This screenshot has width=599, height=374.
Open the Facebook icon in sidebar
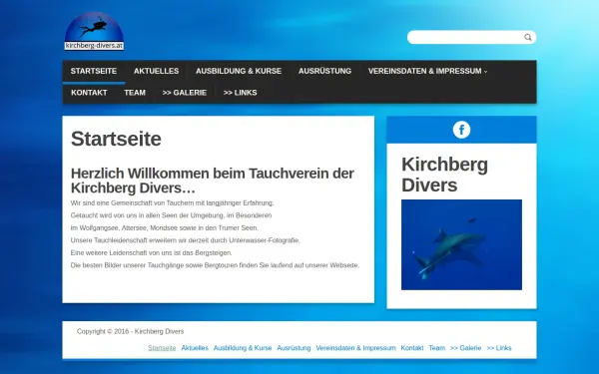coord(461,130)
